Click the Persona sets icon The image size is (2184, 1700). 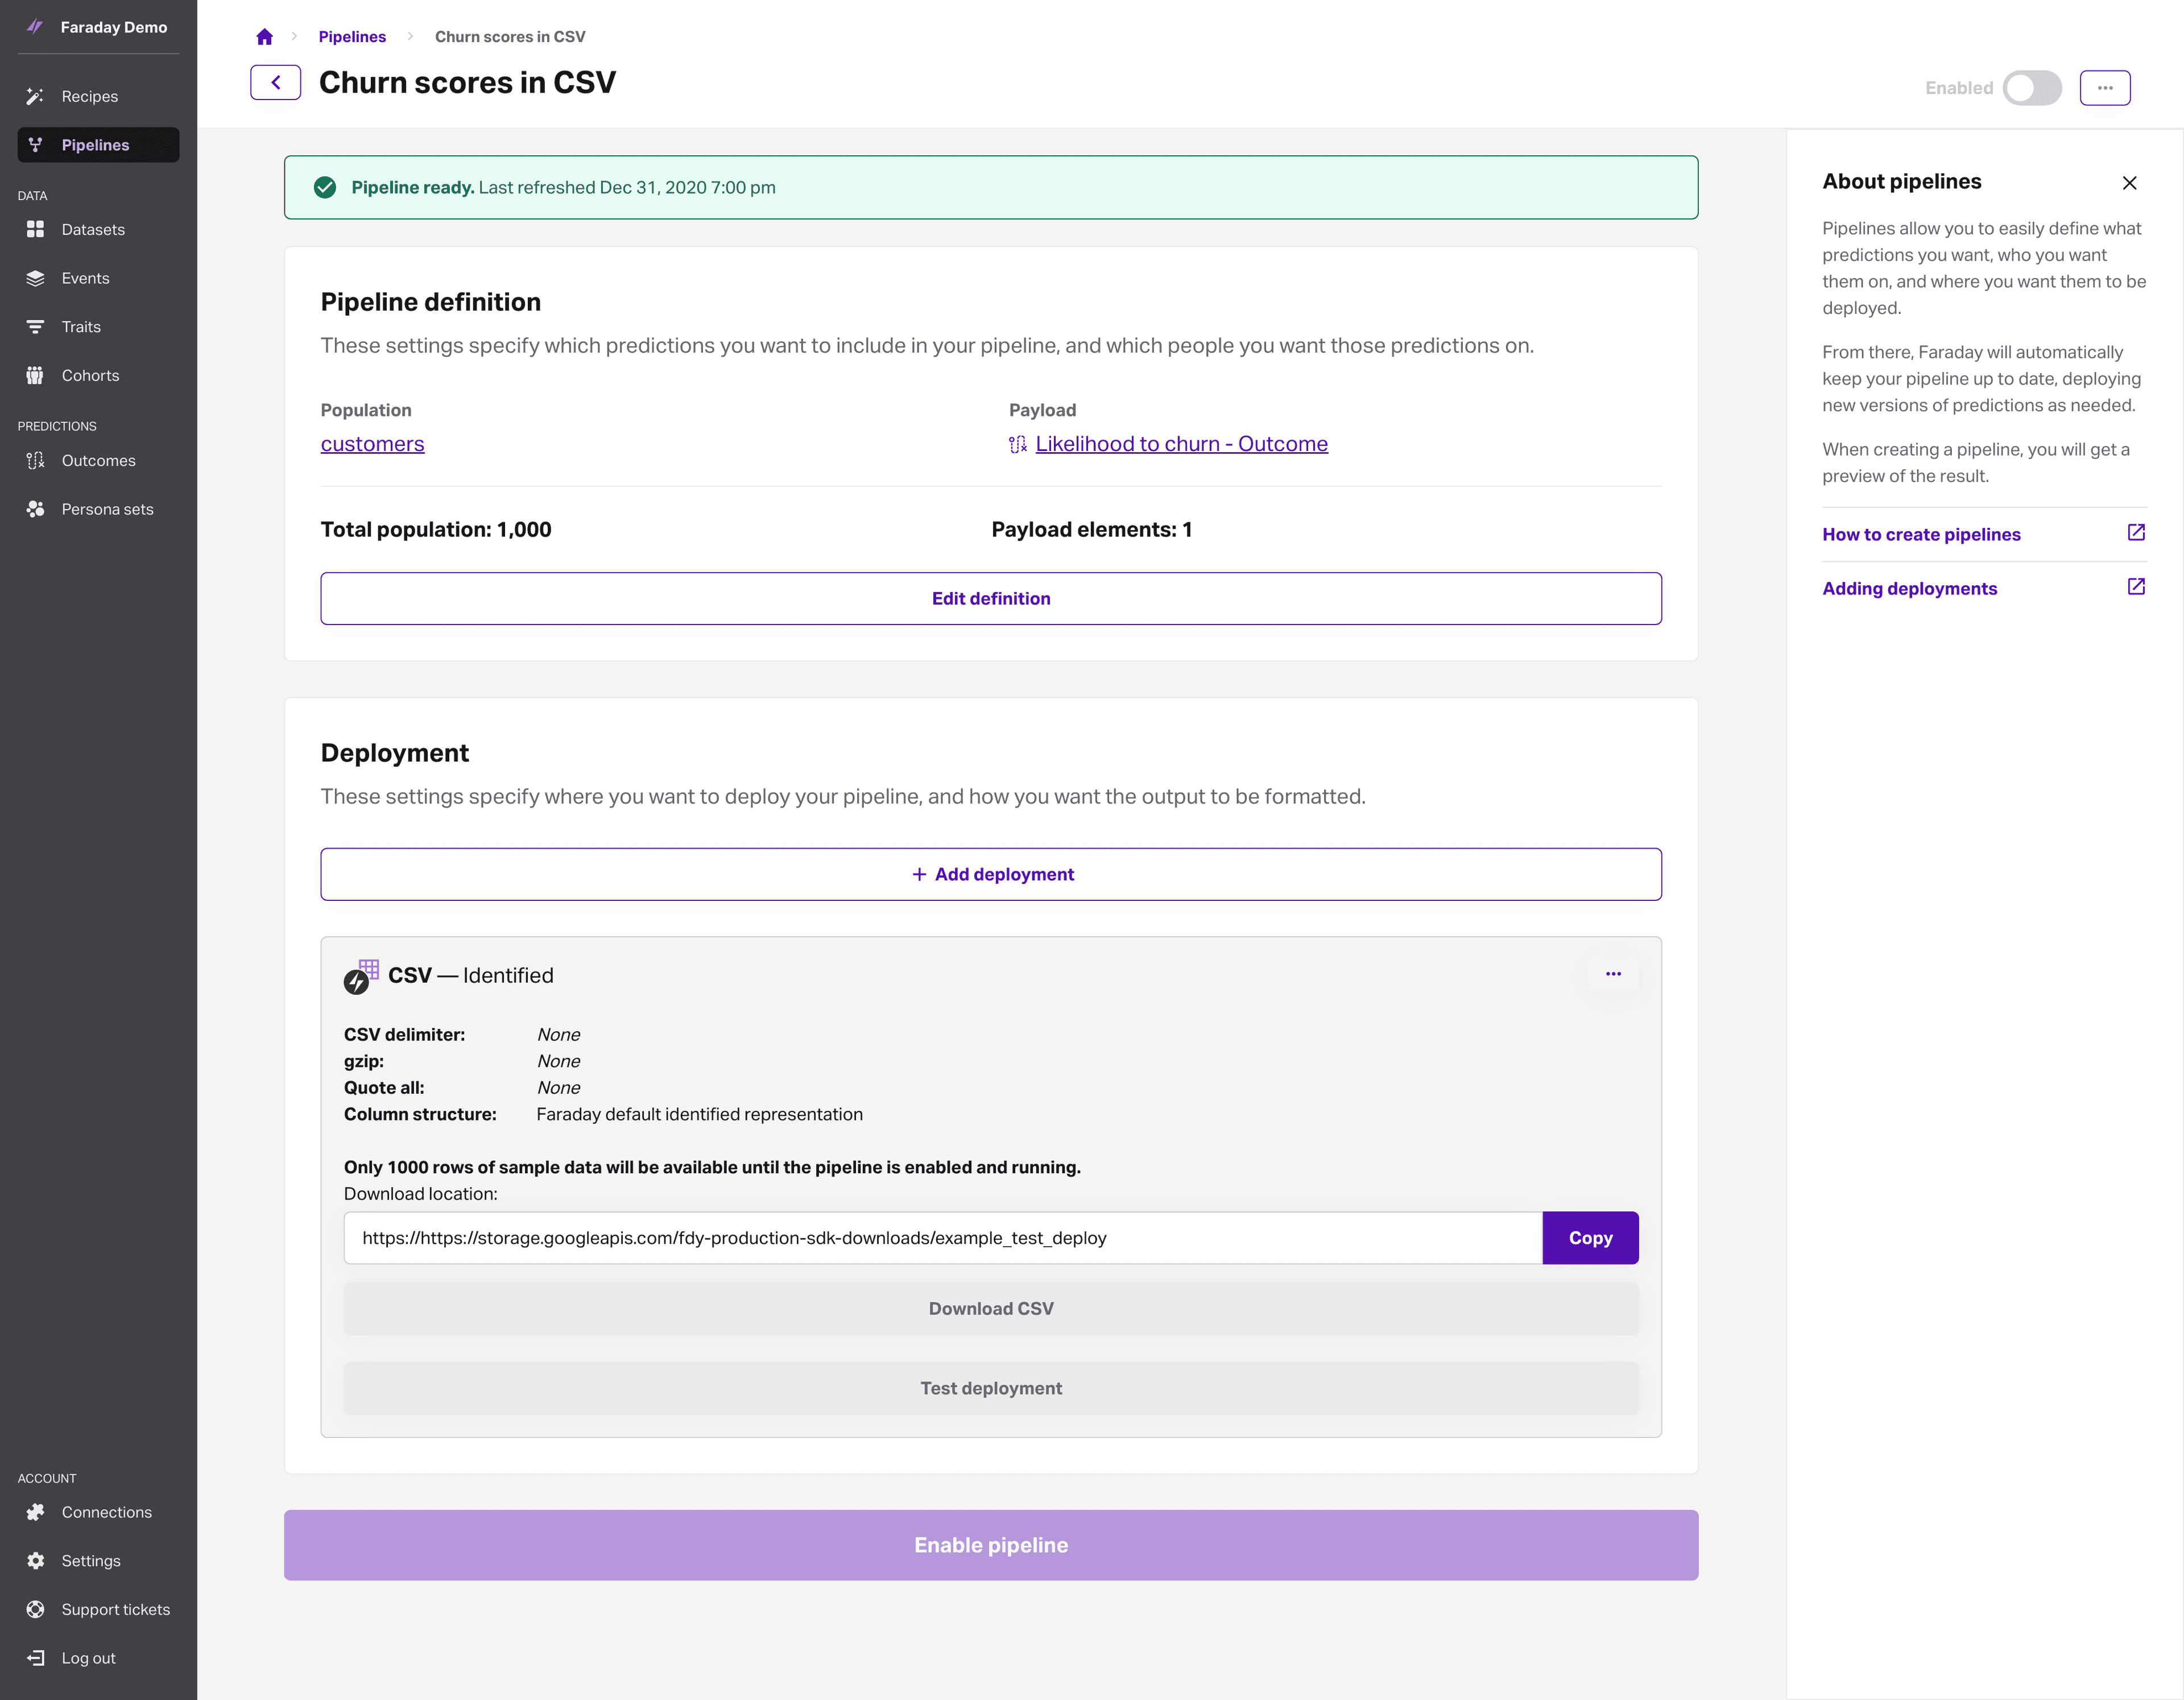36,510
